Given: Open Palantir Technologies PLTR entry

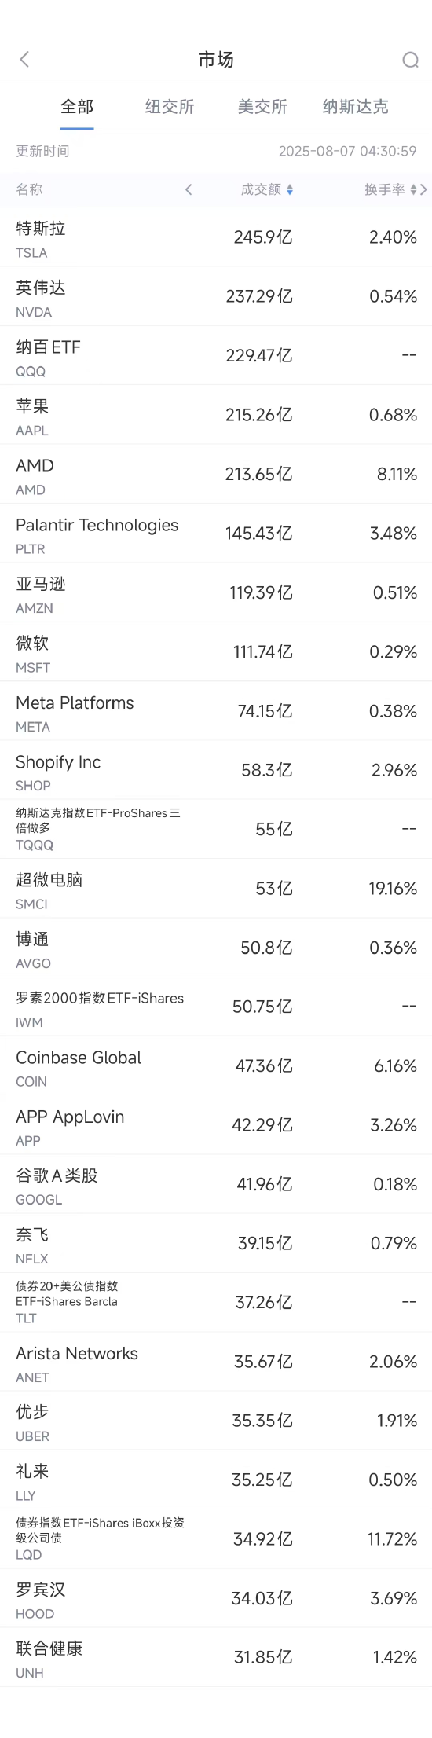Looking at the screenshot, I should (x=216, y=533).
